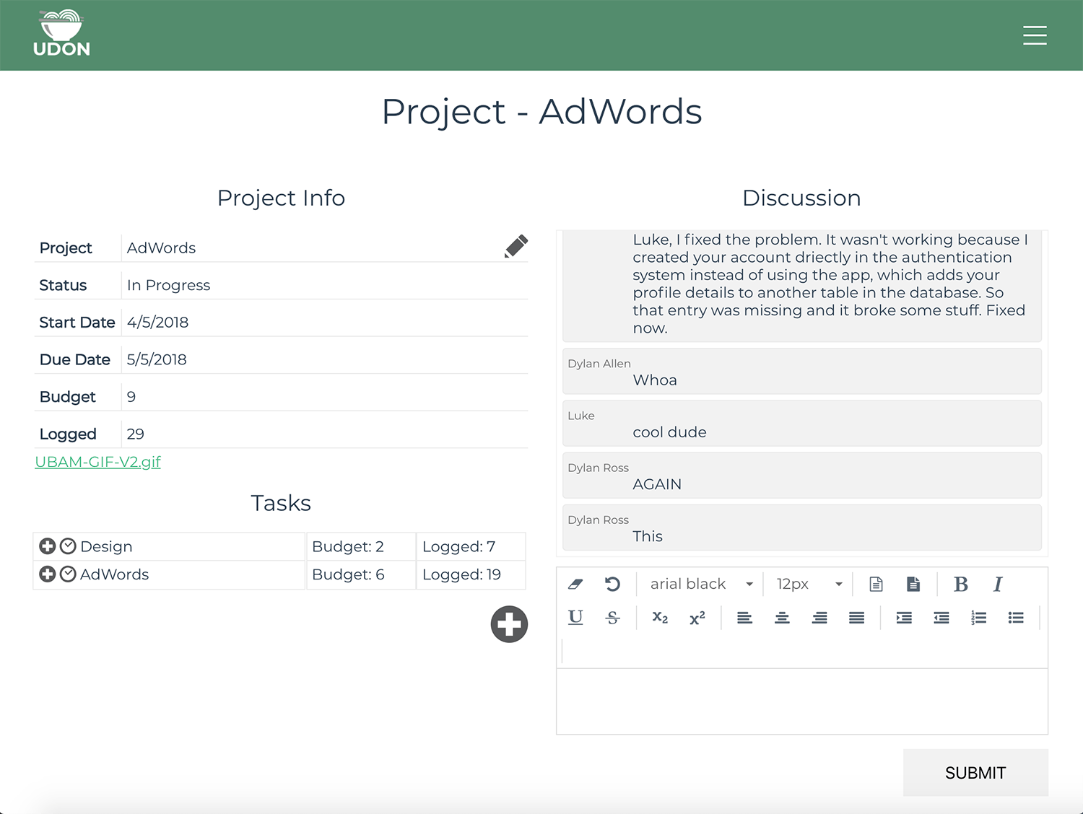The width and height of the screenshot is (1083, 814).
Task: Toggle bold formatting
Action: click(x=960, y=584)
